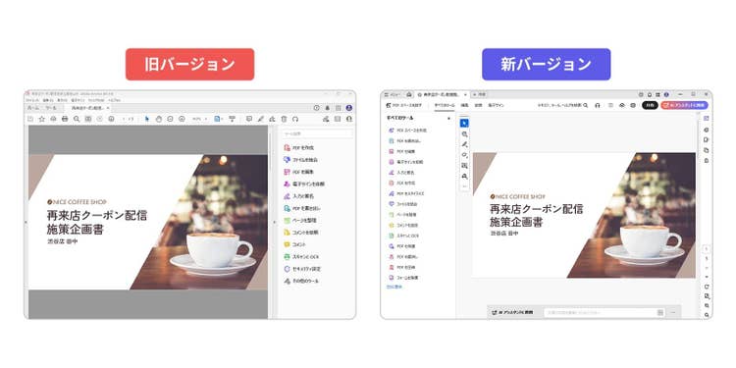
Task: Collapse the すべてのツール panel in new version
Action: click(449, 119)
